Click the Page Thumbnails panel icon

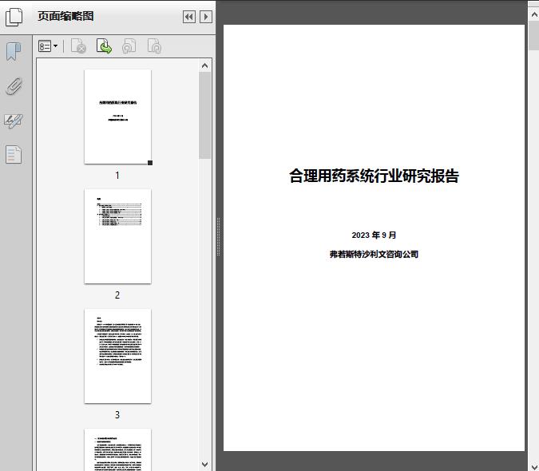[14, 17]
